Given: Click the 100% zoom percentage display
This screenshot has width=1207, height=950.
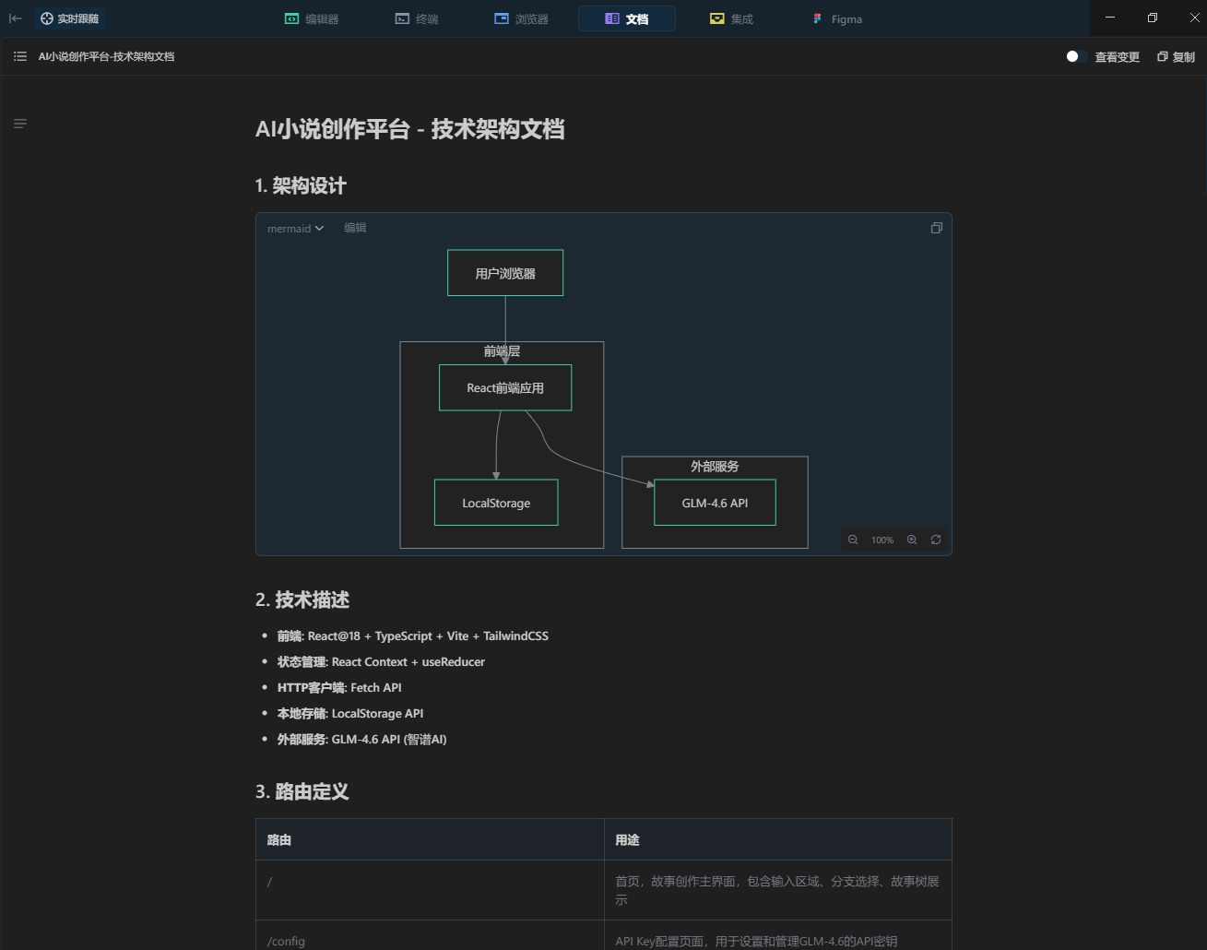Looking at the screenshot, I should click(882, 540).
